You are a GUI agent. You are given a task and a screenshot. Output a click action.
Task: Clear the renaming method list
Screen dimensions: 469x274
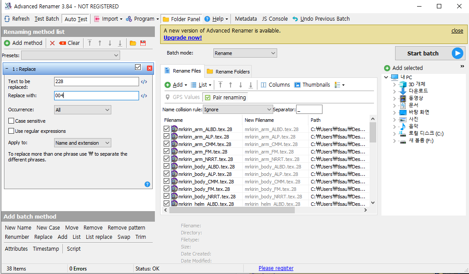pyautogui.click(x=70, y=43)
